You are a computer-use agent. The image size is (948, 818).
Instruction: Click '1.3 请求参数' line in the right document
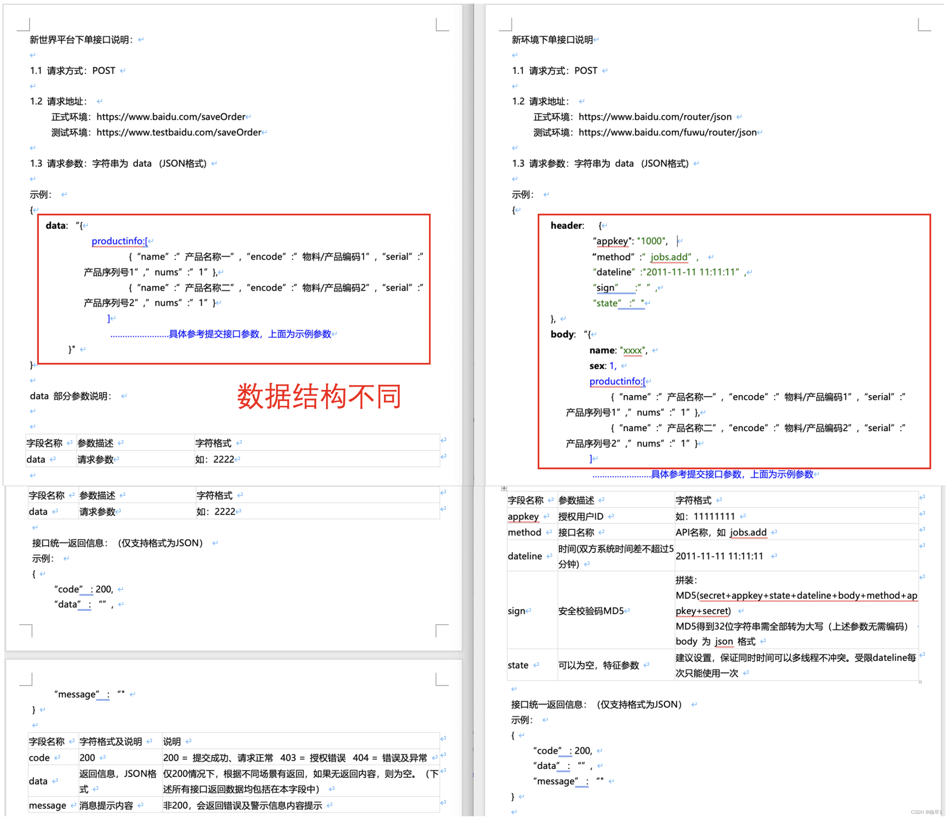coord(600,163)
